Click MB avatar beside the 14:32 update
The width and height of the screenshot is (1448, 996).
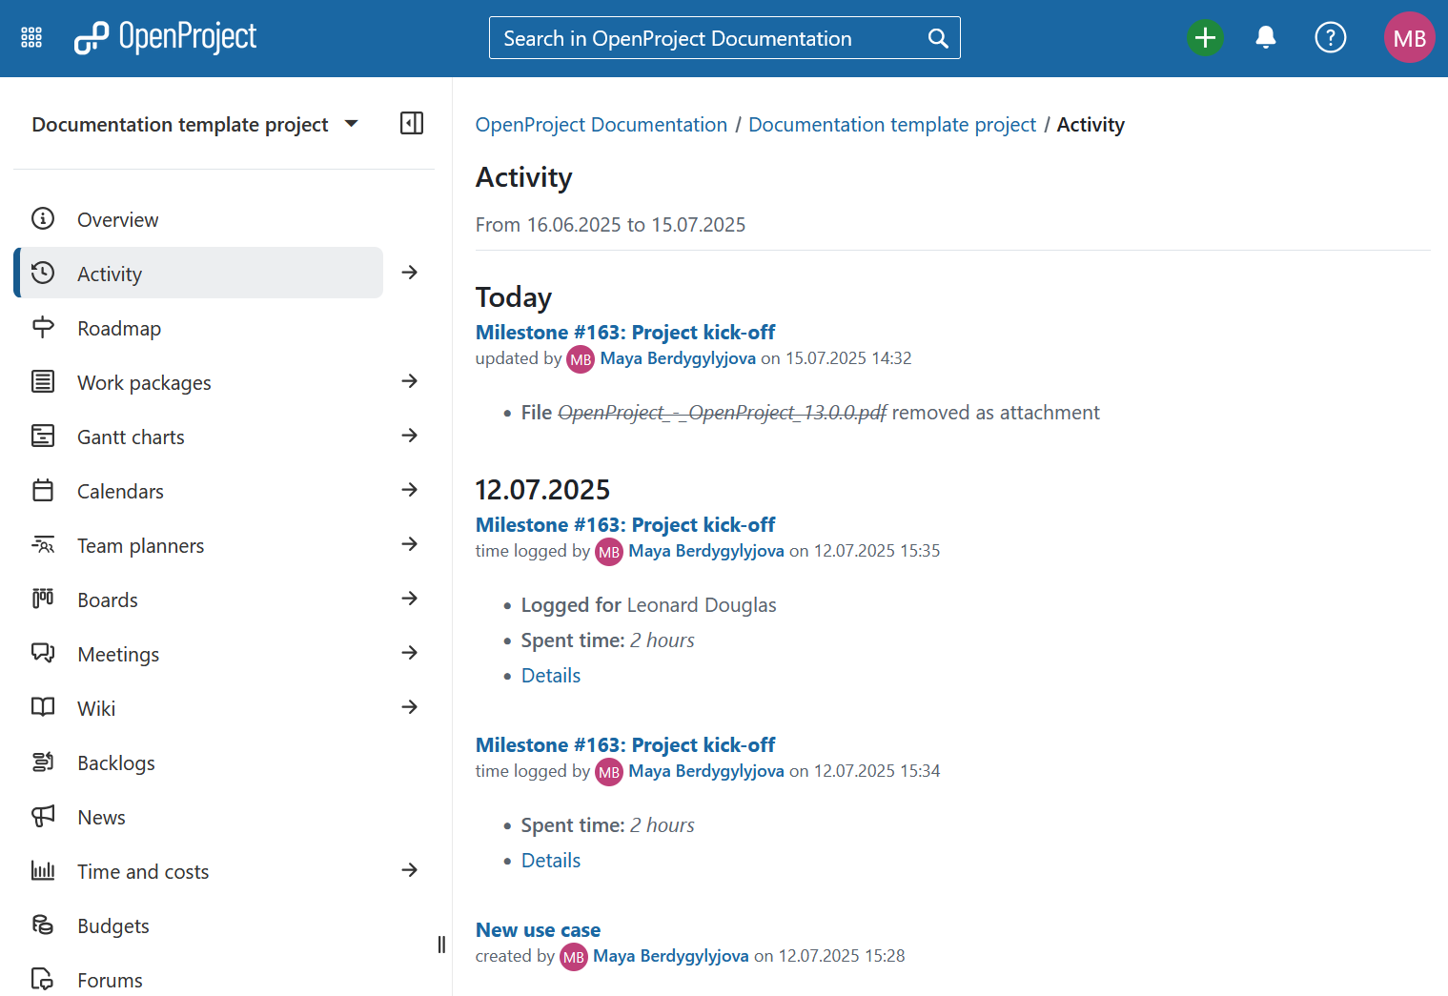coord(581,359)
